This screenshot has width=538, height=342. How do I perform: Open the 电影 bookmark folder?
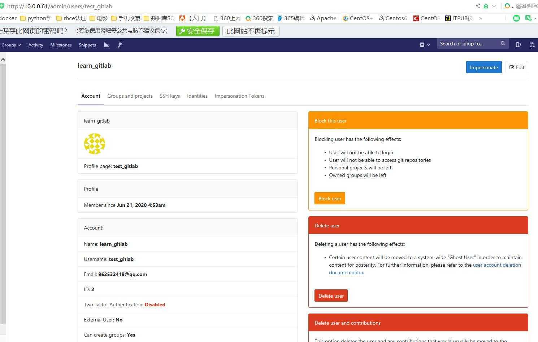(x=98, y=18)
